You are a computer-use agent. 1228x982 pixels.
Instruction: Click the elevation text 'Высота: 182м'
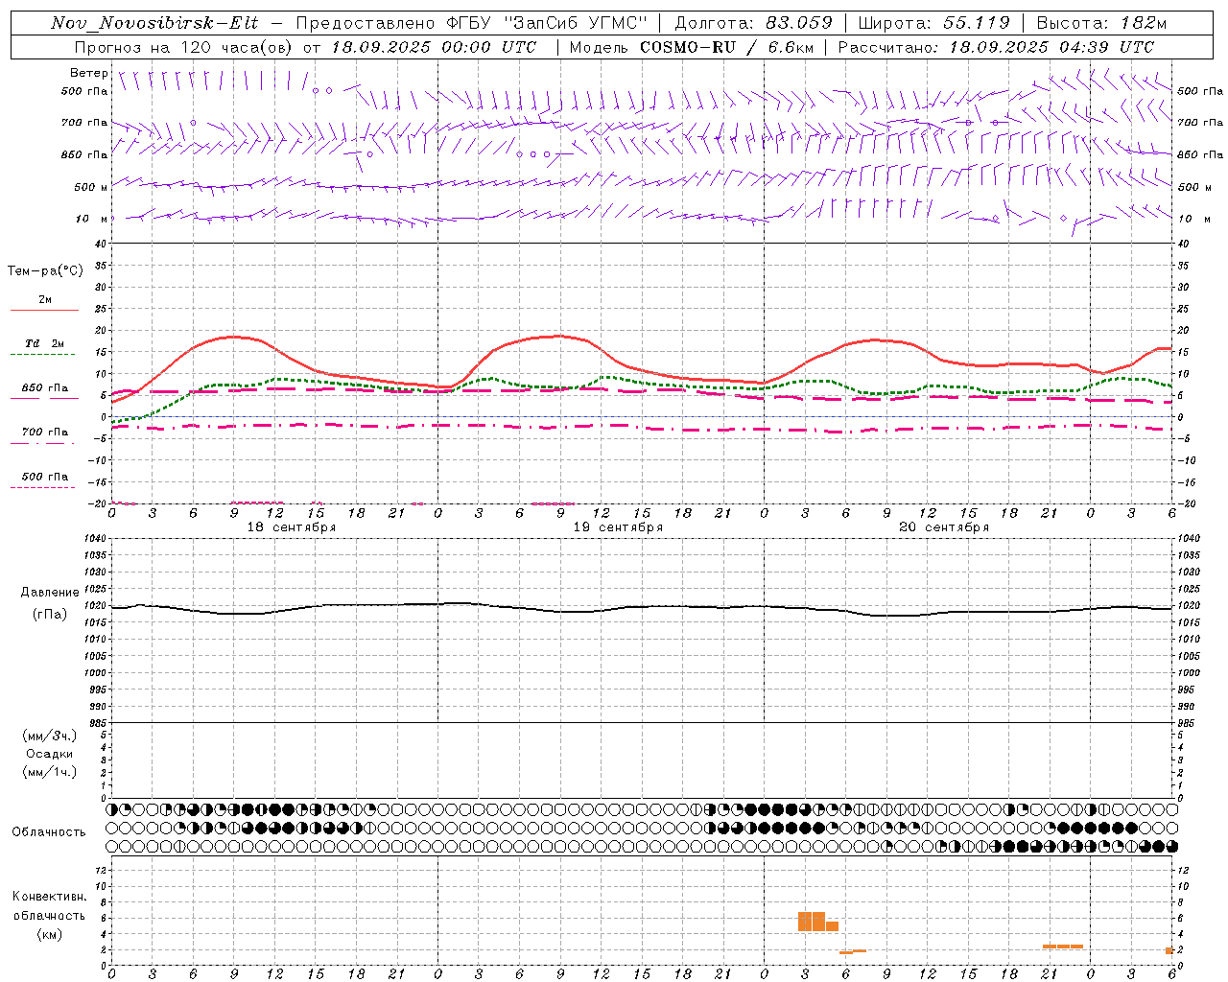(1101, 23)
